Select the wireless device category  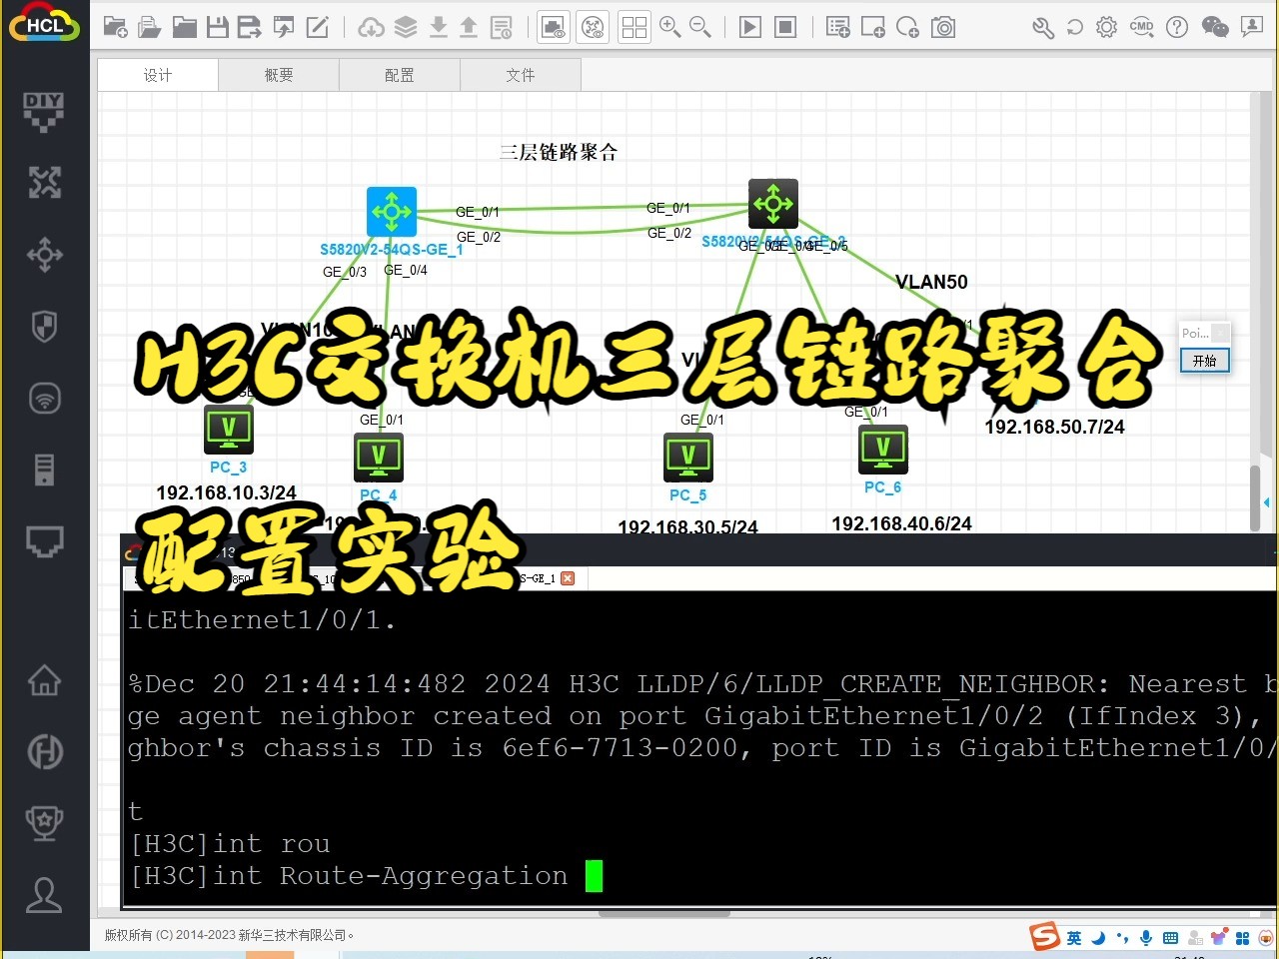[x=44, y=398]
